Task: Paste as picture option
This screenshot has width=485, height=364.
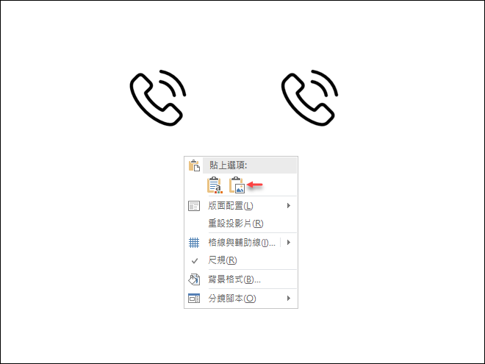Action: pos(237,185)
